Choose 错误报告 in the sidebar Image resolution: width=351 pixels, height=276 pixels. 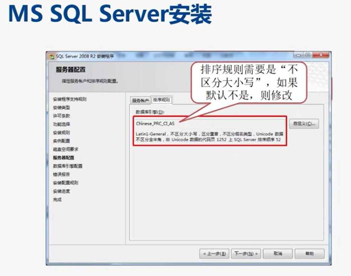pos(61,174)
